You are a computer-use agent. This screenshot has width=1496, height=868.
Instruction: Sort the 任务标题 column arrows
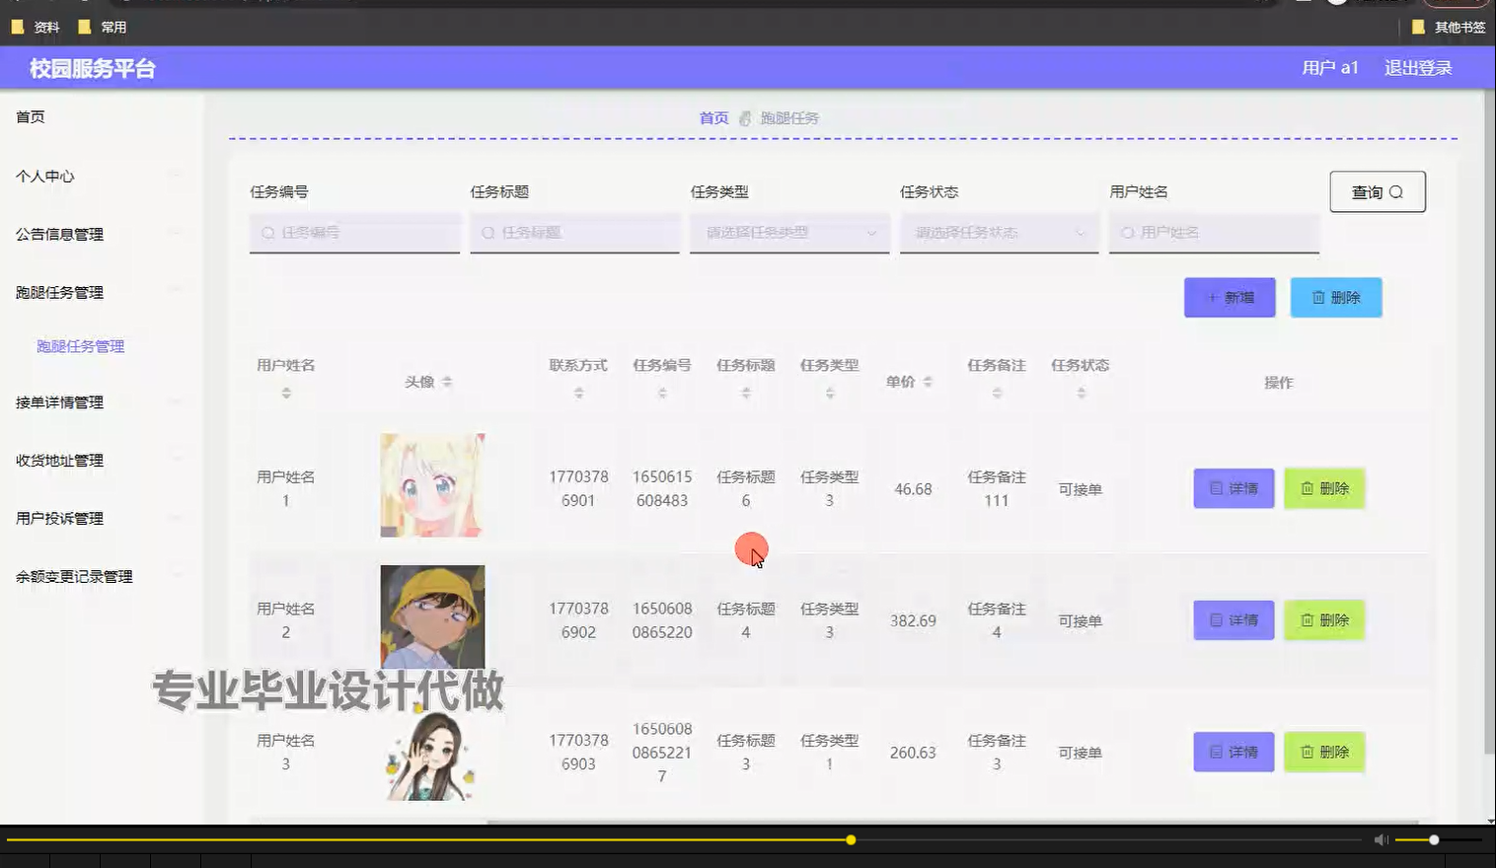[x=746, y=393]
